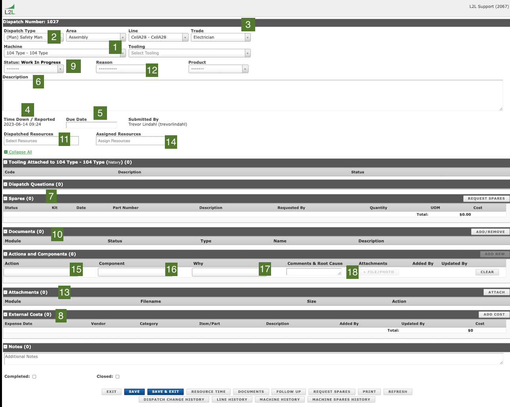Click the ATTACH button in the Attachments header
510x407 pixels.
click(496, 292)
